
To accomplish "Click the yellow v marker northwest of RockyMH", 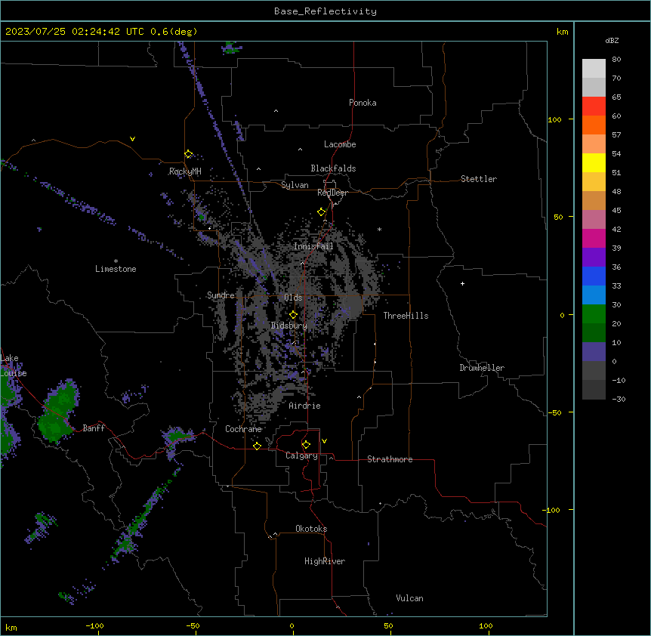I will (x=132, y=139).
